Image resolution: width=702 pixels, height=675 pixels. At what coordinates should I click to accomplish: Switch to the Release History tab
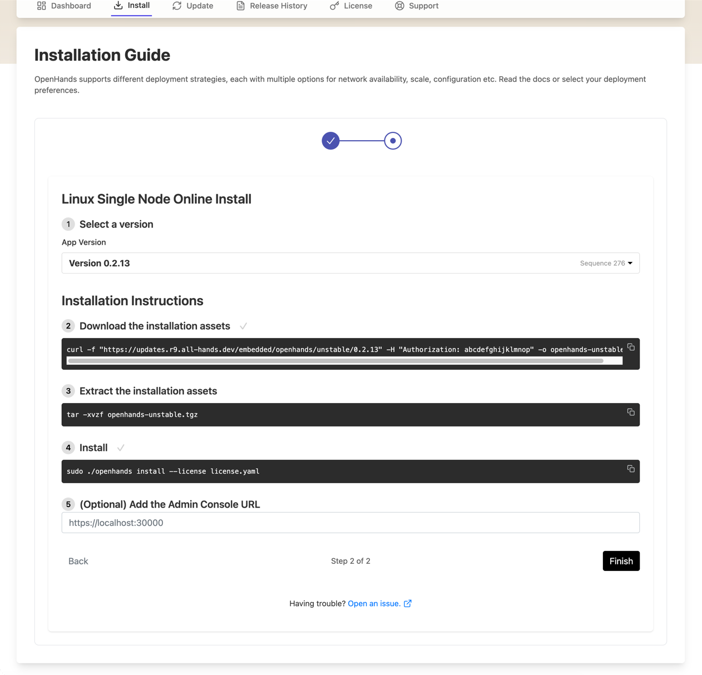point(271,6)
